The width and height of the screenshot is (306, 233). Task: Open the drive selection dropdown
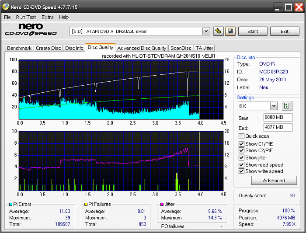point(206,31)
